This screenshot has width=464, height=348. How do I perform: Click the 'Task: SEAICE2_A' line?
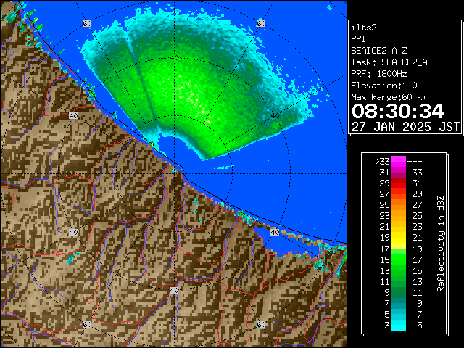coord(389,62)
